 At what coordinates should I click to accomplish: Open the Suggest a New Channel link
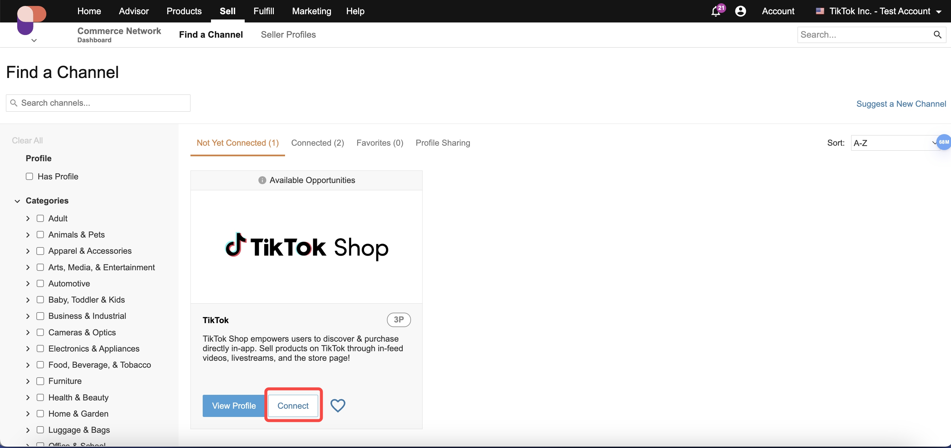(x=901, y=104)
